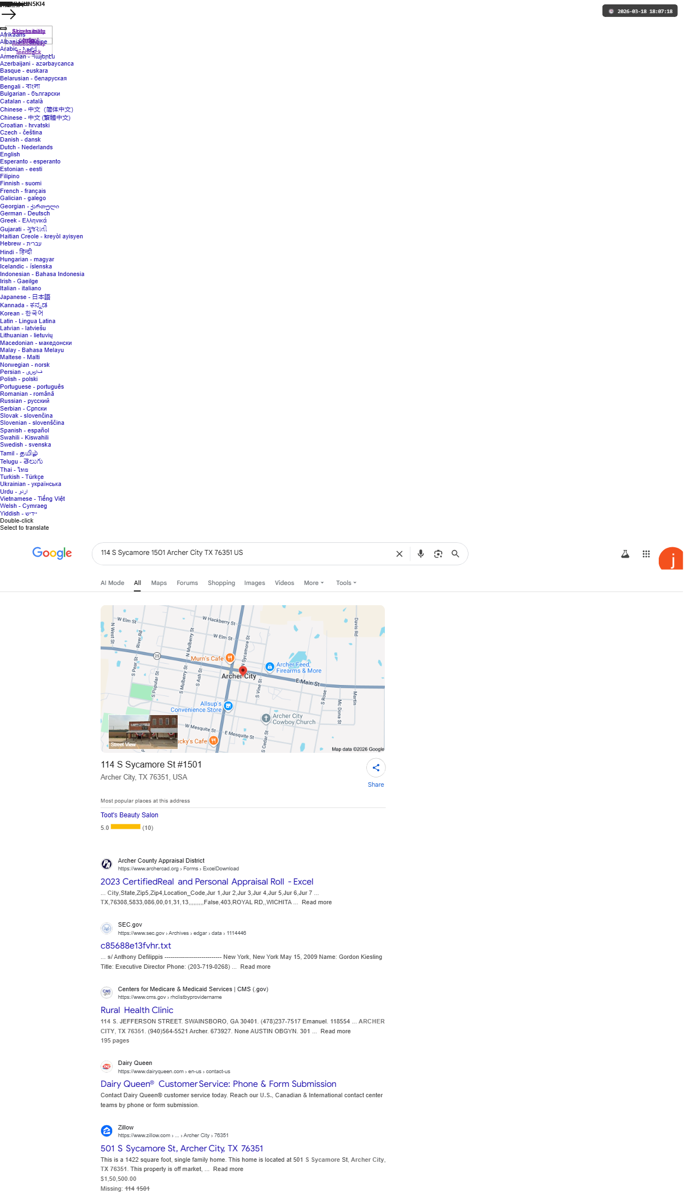691x1200 pixels.
Task: Open 2023 Certified Real Appraisal Roll result
Action: pyautogui.click(x=207, y=881)
